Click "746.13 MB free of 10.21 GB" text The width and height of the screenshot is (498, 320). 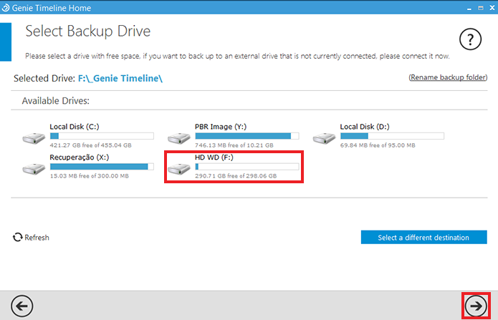click(x=234, y=145)
